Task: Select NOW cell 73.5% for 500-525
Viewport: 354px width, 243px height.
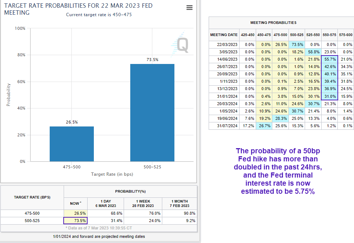Action: (x=76, y=221)
